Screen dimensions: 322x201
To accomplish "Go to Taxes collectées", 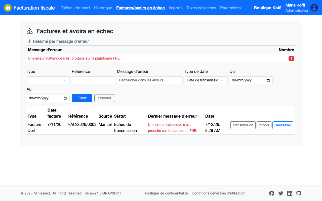I will pos(201,8).
